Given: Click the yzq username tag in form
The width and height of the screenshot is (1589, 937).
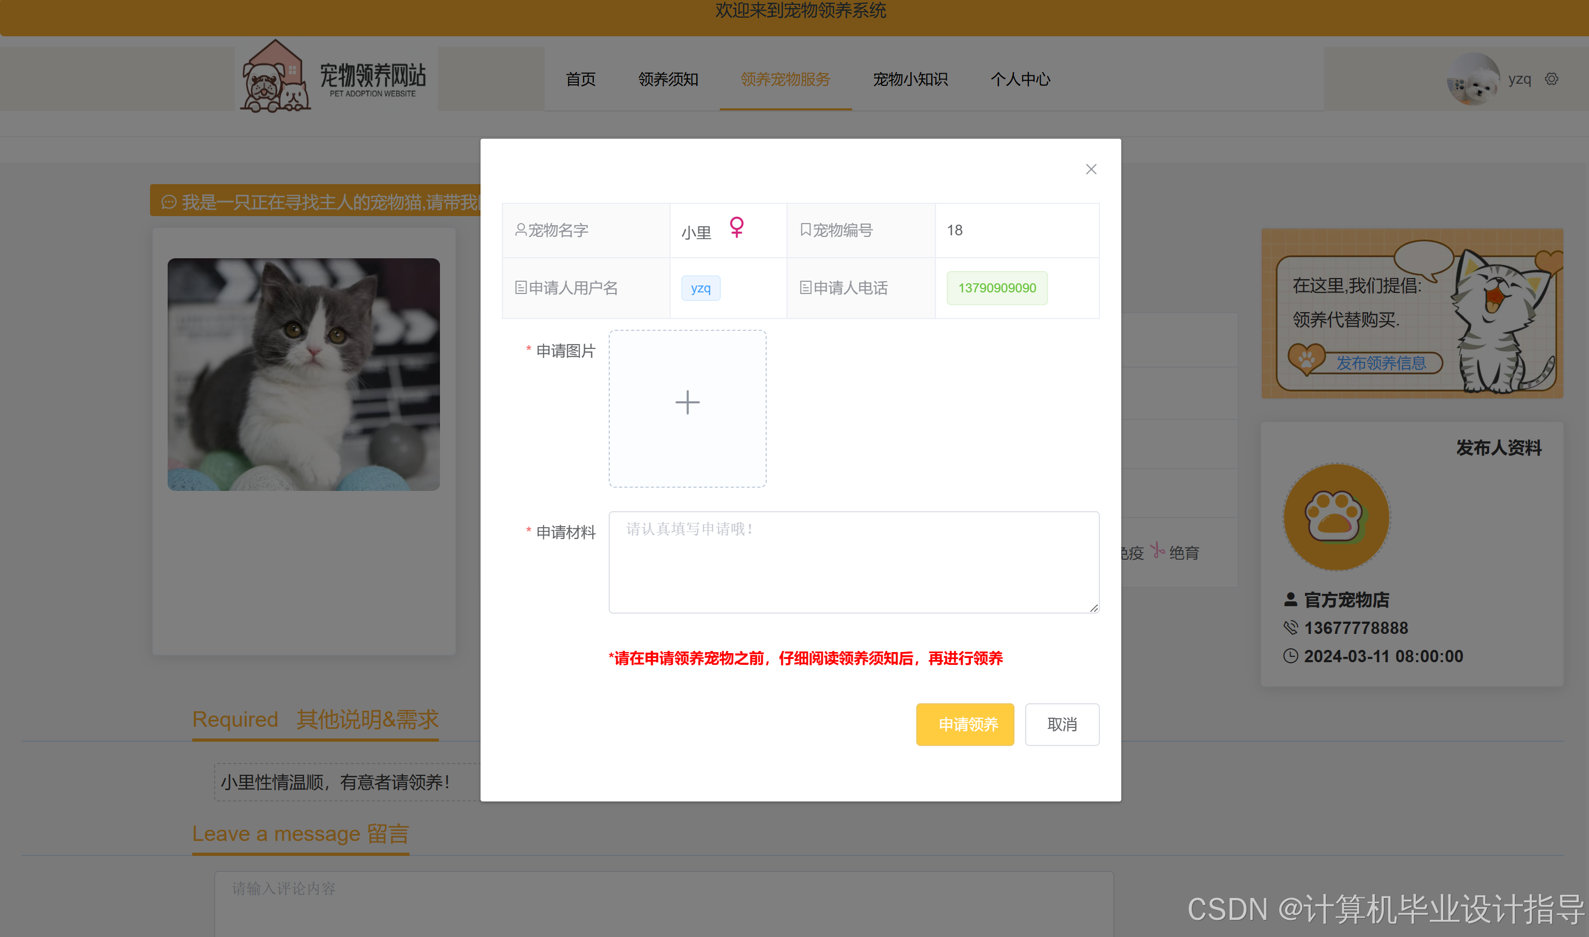Looking at the screenshot, I should (700, 288).
